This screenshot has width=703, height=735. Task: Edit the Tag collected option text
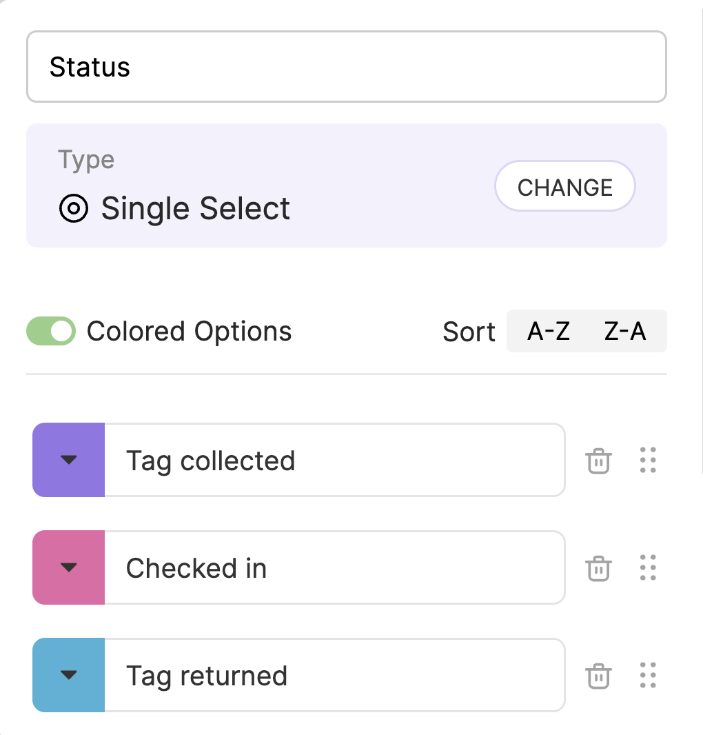[335, 460]
